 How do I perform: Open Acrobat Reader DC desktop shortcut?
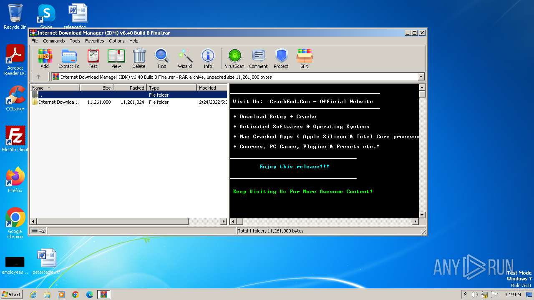[x=15, y=60]
